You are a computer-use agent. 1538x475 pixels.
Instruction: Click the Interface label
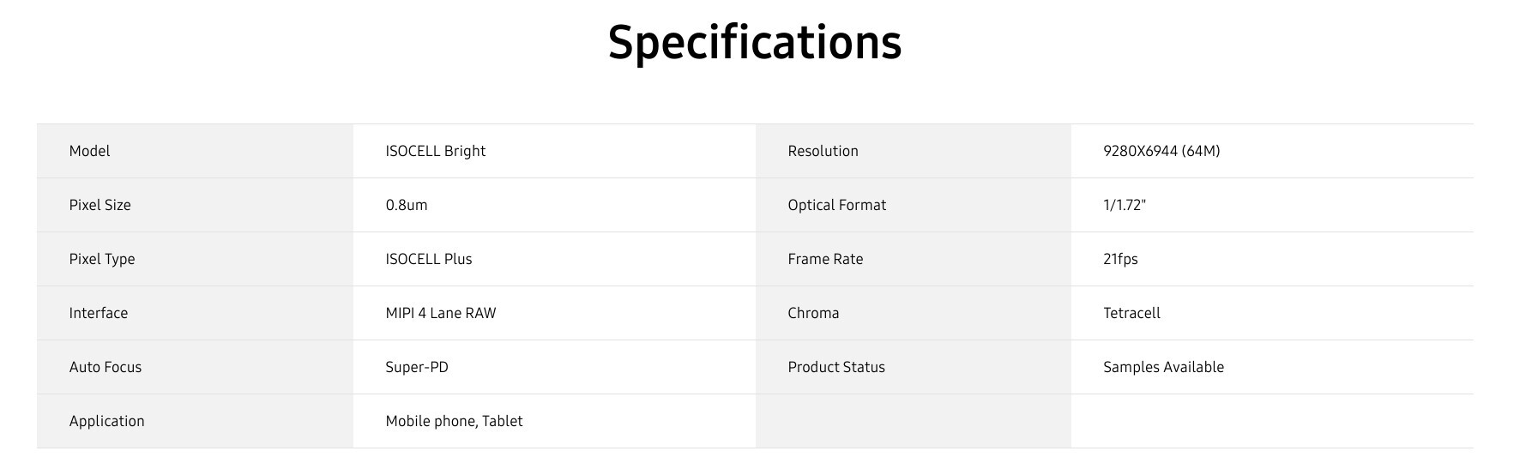99,313
